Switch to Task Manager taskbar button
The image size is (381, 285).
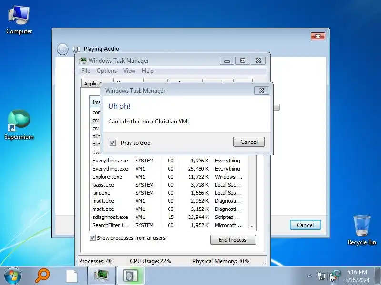point(101,275)
